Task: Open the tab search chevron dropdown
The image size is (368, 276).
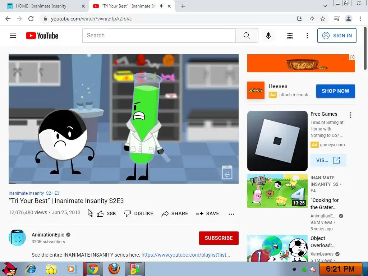Action: pos(325,6)
